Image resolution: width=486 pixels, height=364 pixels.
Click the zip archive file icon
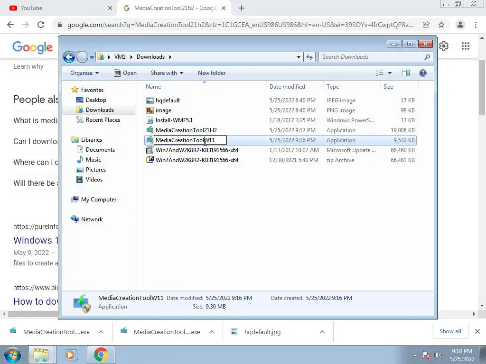(150, 160)
